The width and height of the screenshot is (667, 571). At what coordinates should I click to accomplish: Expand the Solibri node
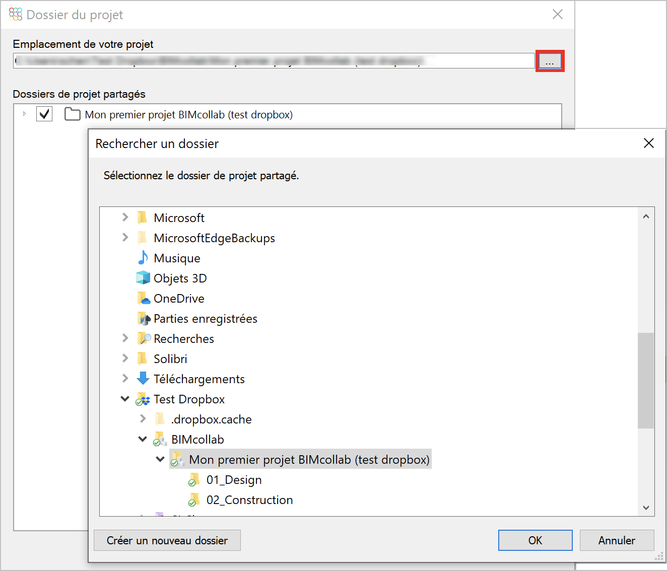(125, 358)
